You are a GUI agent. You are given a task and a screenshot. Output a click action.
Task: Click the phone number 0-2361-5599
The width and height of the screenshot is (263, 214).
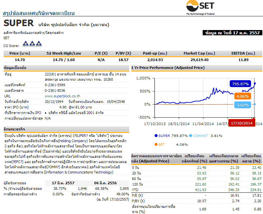(x=55, y=85)
